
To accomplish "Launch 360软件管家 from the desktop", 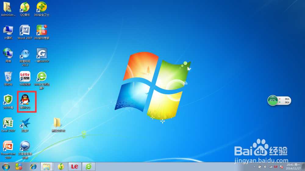I will tap(41, 32).
